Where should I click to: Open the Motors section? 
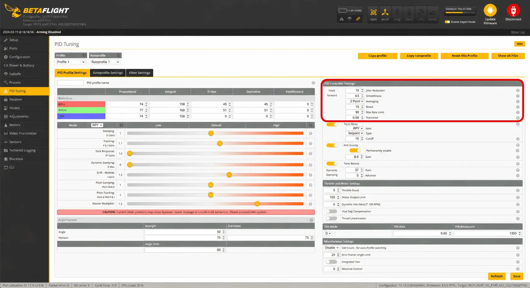point(25,125)
